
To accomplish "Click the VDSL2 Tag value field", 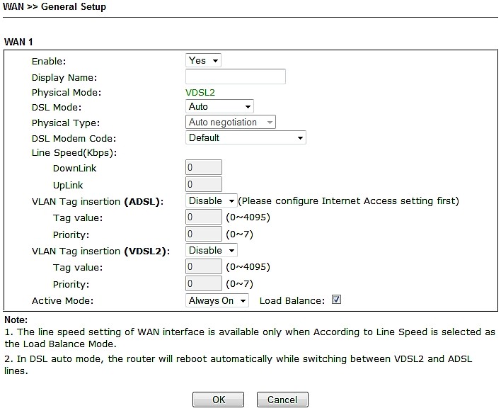I will tap(204, 266).
